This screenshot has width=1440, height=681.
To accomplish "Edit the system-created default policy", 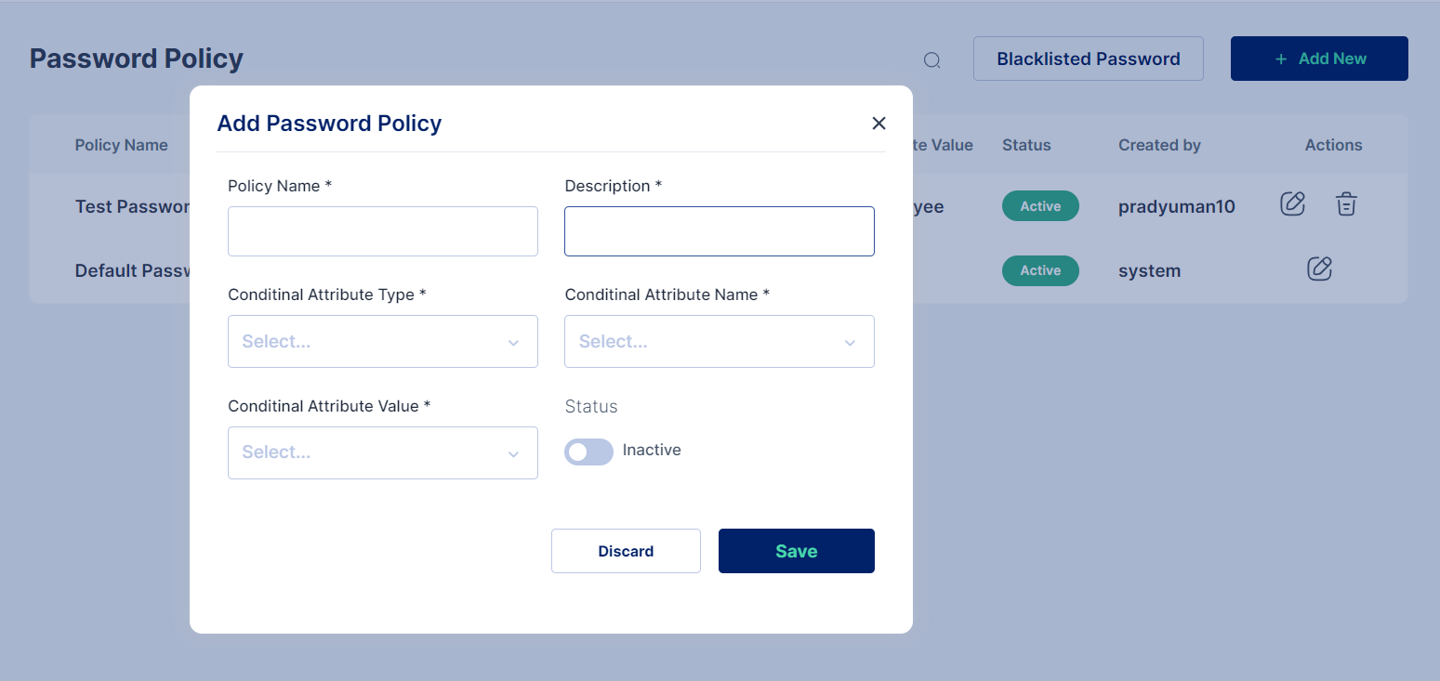I will coord(1319,269).
